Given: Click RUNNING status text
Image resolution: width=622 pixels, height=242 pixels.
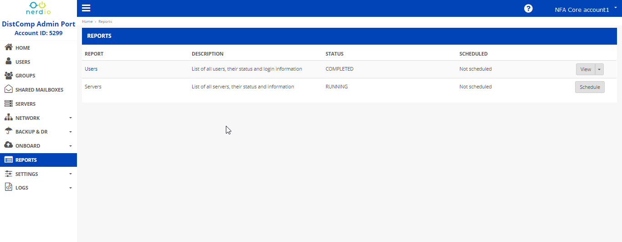Looking at the screenshot, I should click(336, 87).
